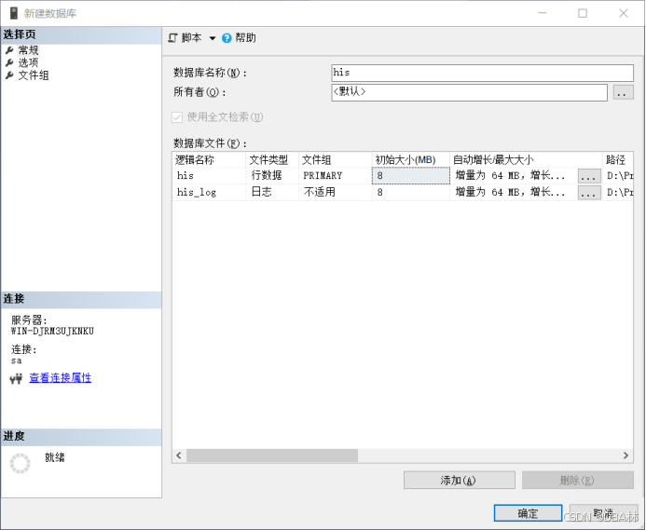Open 文件组 page in select-page list
The image size is (646, 530).
tap(34, 75)
